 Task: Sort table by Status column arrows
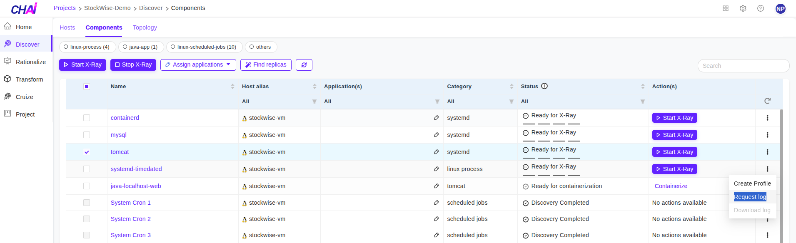(x=643, y=87)
